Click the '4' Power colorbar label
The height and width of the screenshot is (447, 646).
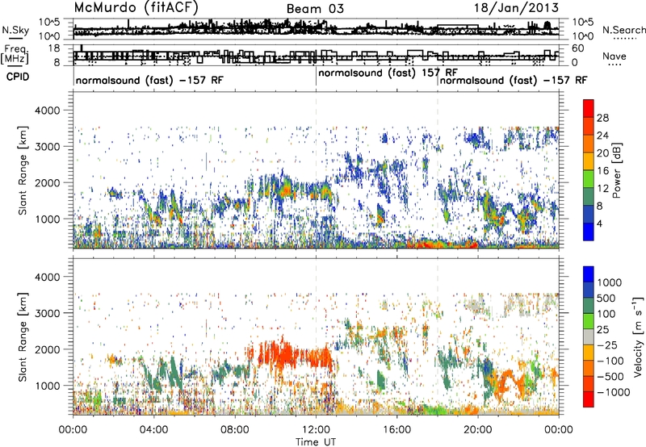599,224
